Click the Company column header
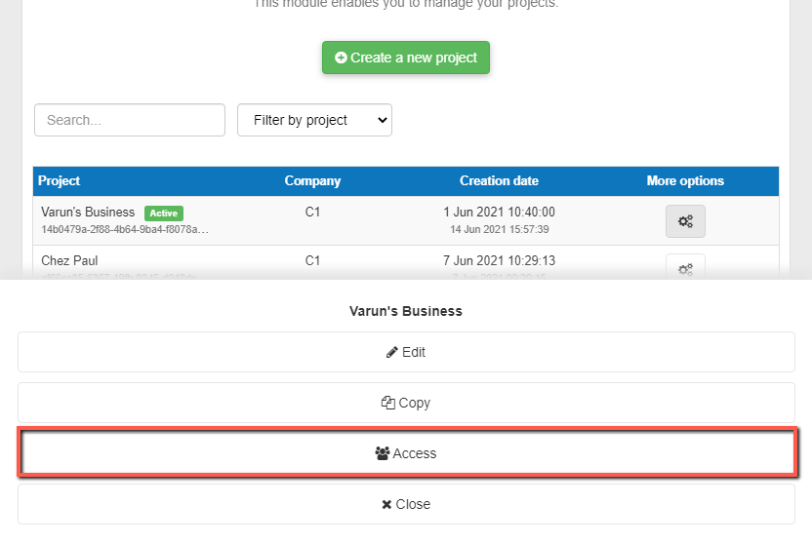This screenshot has height=544, width=812. pyautogui.click(x=312, y=181)
